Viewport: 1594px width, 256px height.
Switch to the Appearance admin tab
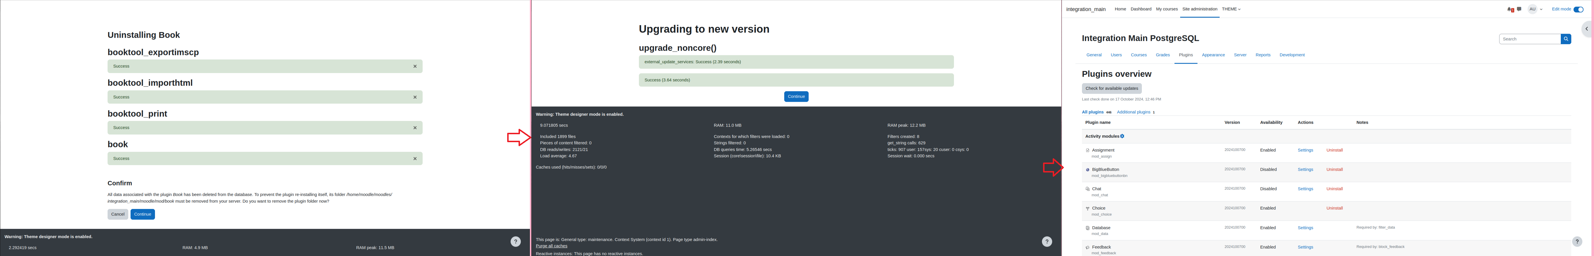1213,55
